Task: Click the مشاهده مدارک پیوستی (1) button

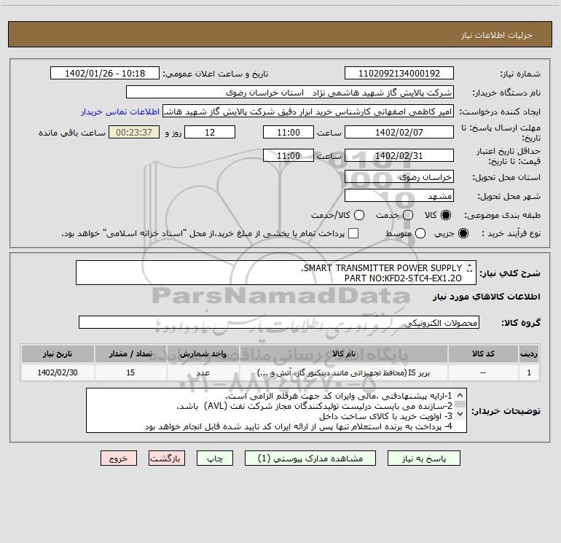Action: (310, 458)
